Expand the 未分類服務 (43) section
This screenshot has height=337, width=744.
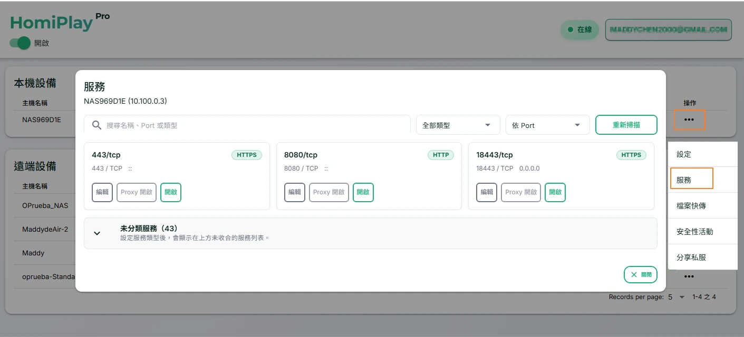371,233
